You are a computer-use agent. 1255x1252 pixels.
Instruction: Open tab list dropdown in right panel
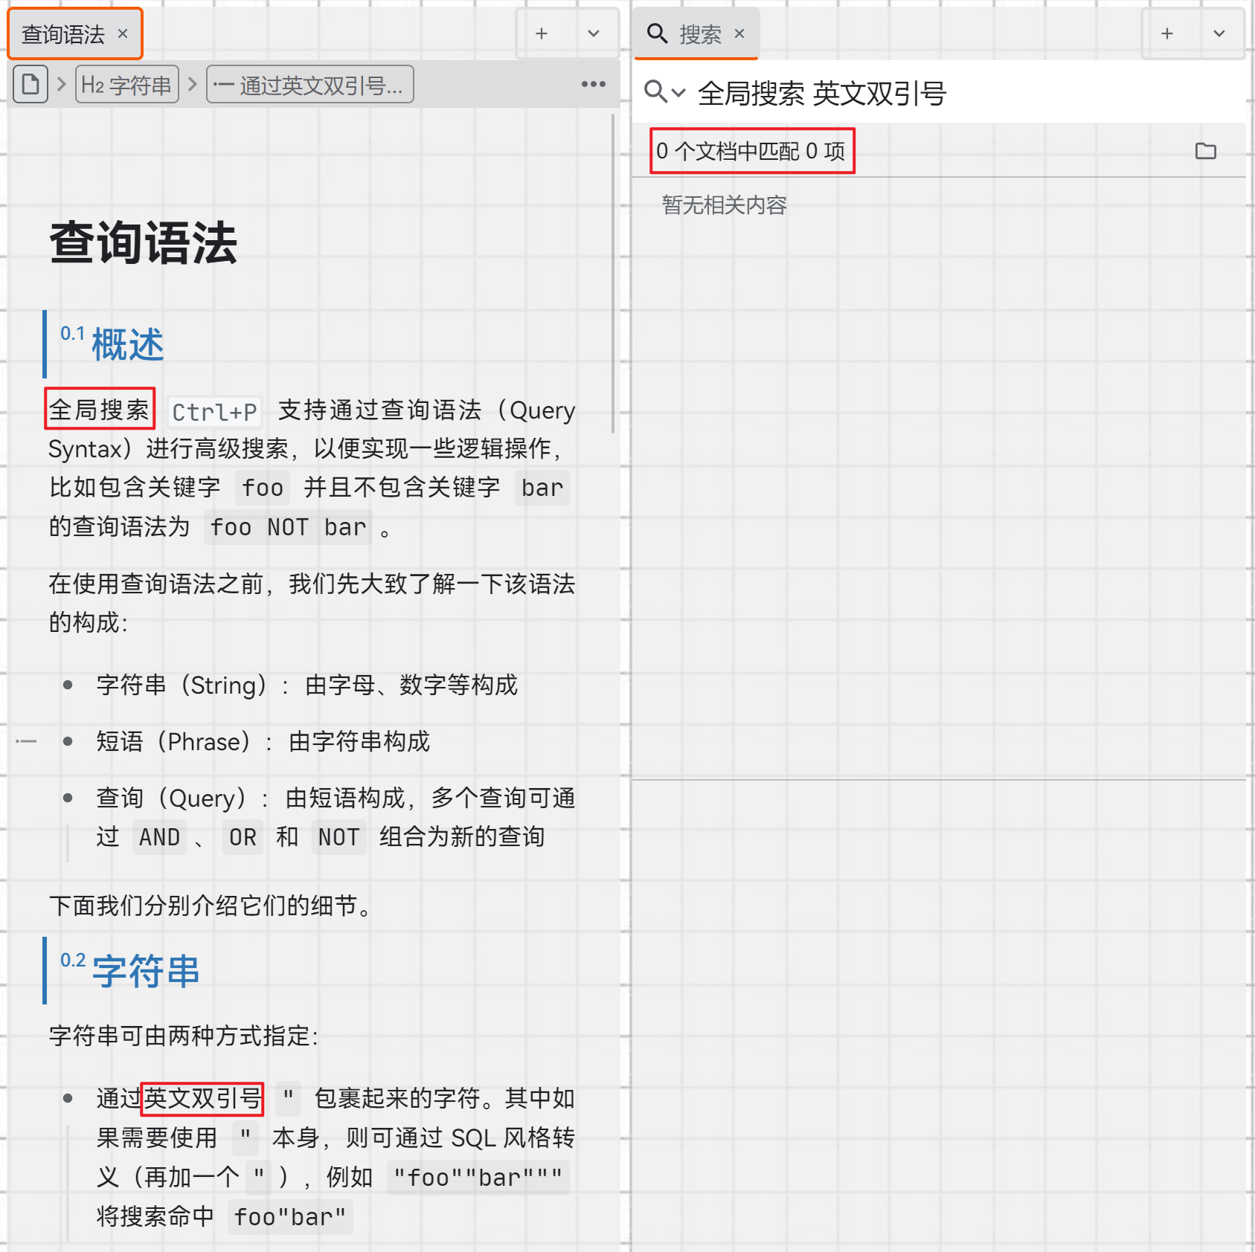click(x=1219, y=33)
